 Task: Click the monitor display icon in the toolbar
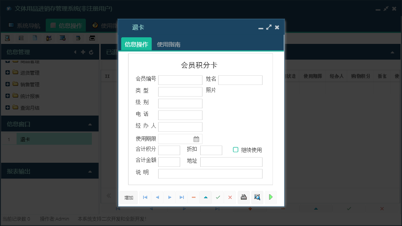click(63, 38)
